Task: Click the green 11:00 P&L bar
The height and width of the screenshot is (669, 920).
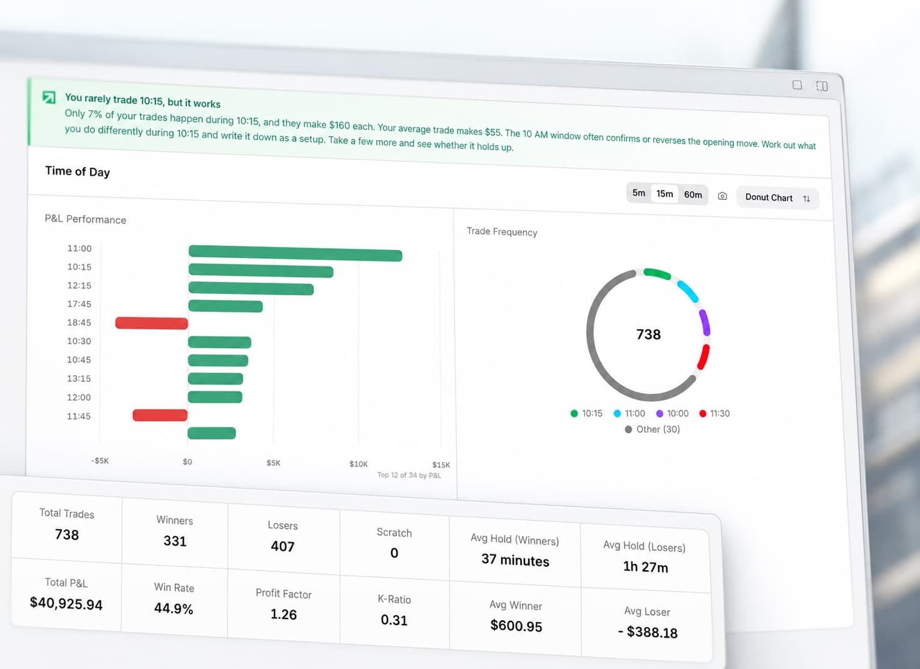Action: [295, 253]
